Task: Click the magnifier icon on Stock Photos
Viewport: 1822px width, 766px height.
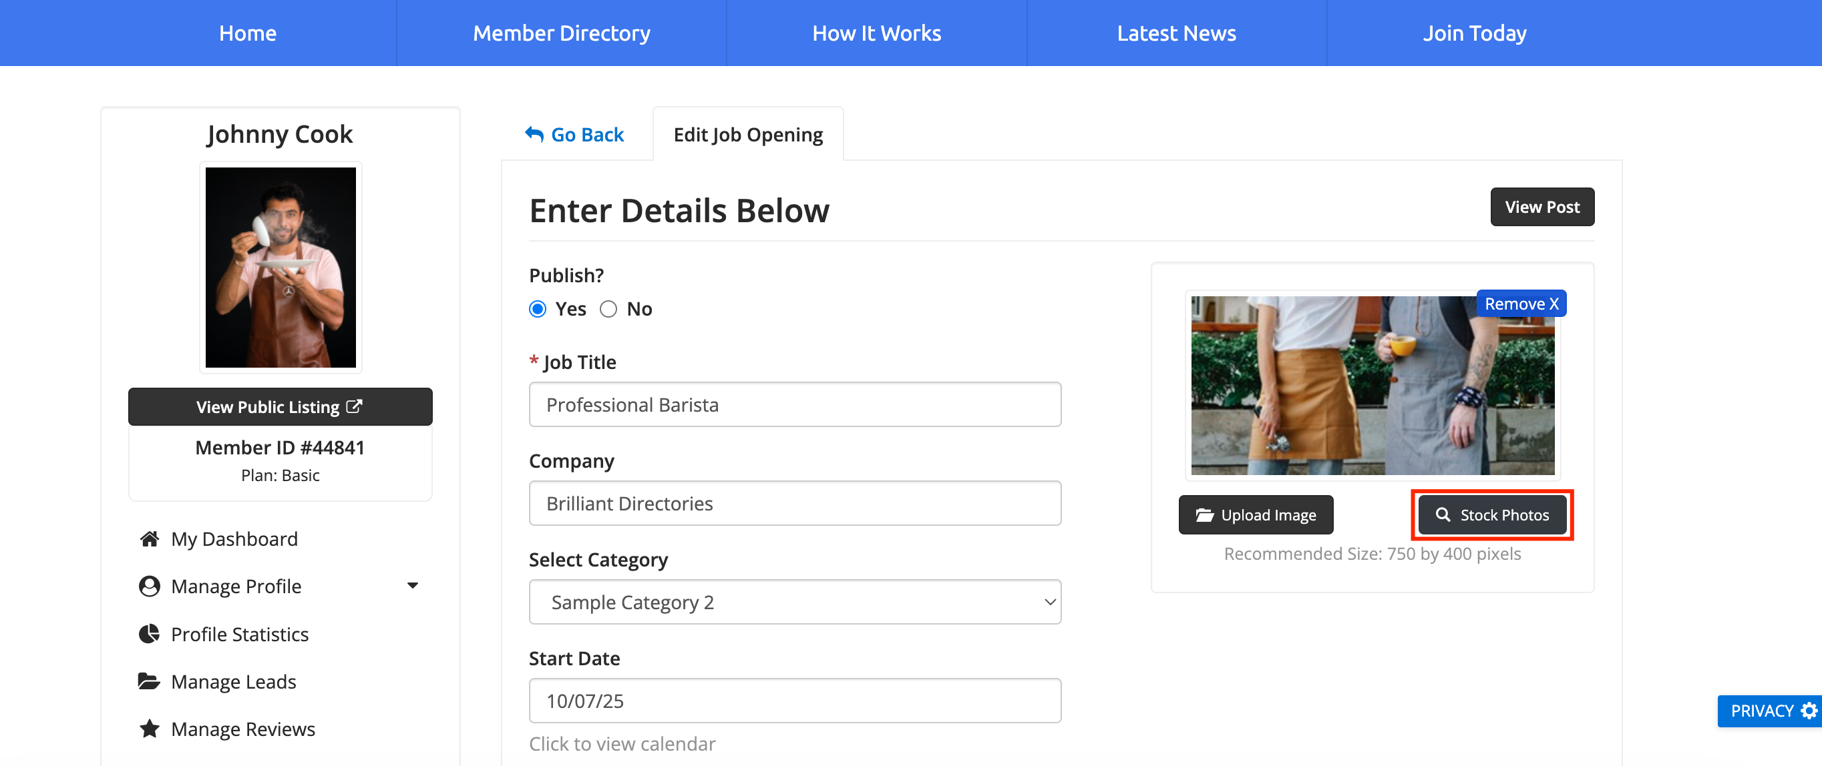Action: pos(1443,515)
